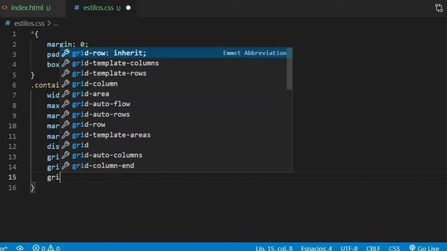Click line number 6 in the gutter
The image size is (447, 251).
click(x=14, y=85)
